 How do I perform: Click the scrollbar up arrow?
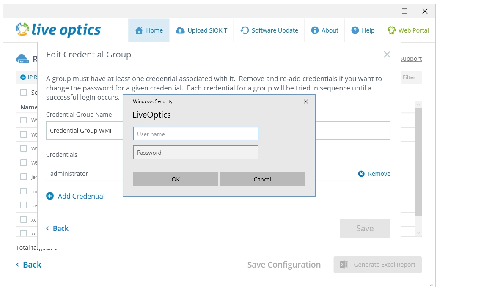coord(418,104)
